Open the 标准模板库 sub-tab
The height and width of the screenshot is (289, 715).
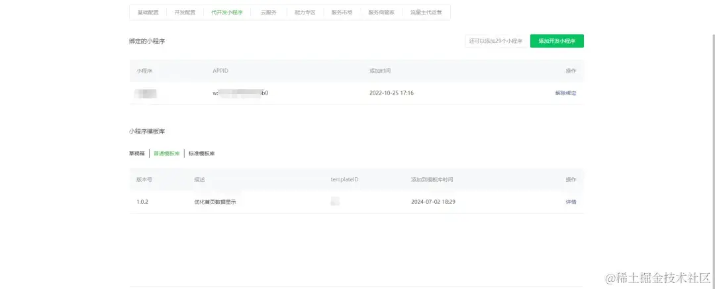click(201, 153)
